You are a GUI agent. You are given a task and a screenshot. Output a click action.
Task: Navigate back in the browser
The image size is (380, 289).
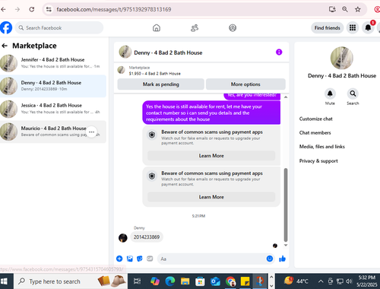3,9
